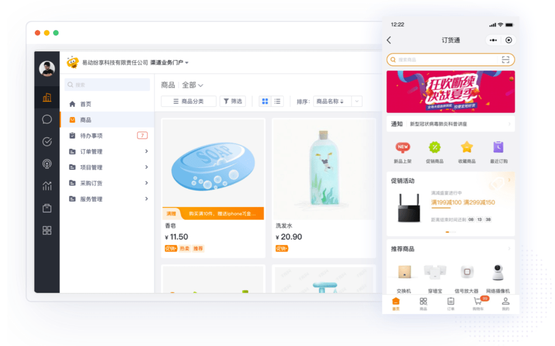The height and width of the screenshot is (346, 555).
Task: Expand the 项目管理 menu item
Action: pyautogui.click(x=107, y=167)
